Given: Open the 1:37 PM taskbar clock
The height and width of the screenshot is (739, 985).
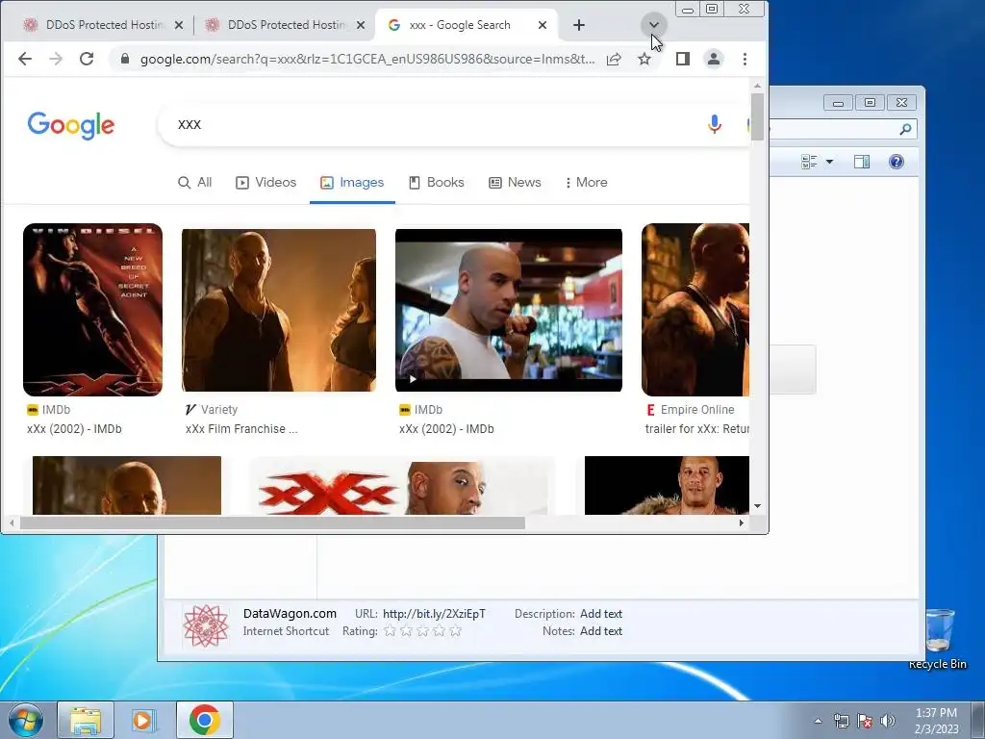Looking at the screenshot, I should 936,721.
